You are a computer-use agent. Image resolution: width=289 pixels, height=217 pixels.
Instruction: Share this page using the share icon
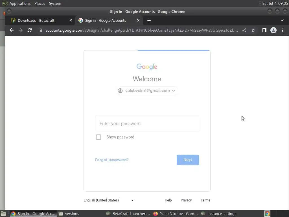[244, 30]
